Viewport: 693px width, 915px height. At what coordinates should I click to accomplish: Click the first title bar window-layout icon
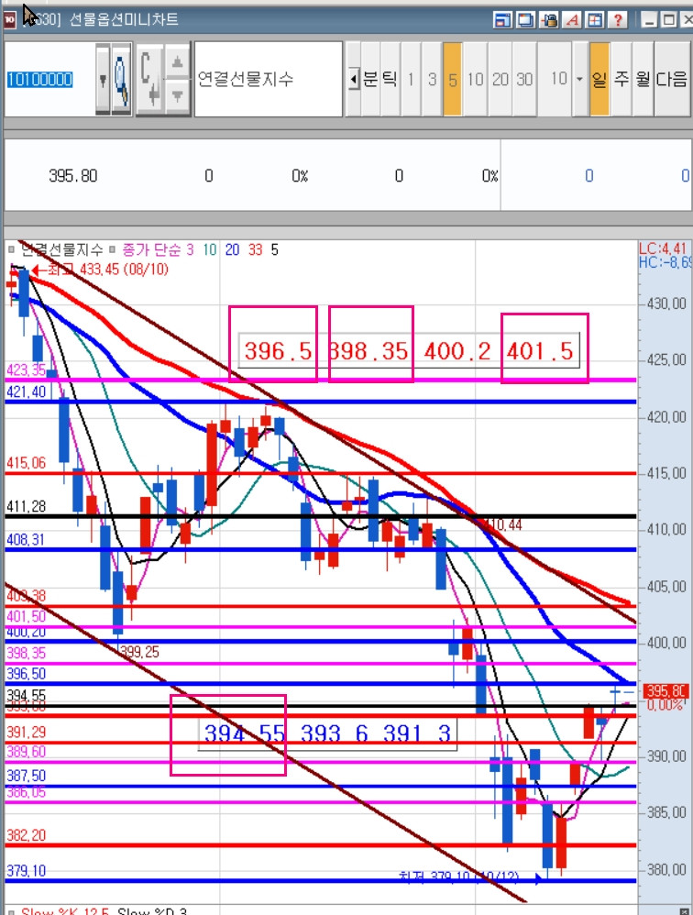coord(502,19)
